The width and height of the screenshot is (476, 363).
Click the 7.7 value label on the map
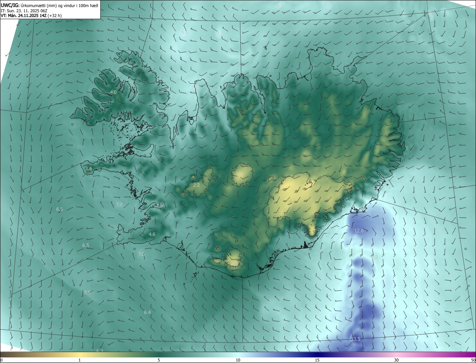pyautogui.click(x=119, y=205)
